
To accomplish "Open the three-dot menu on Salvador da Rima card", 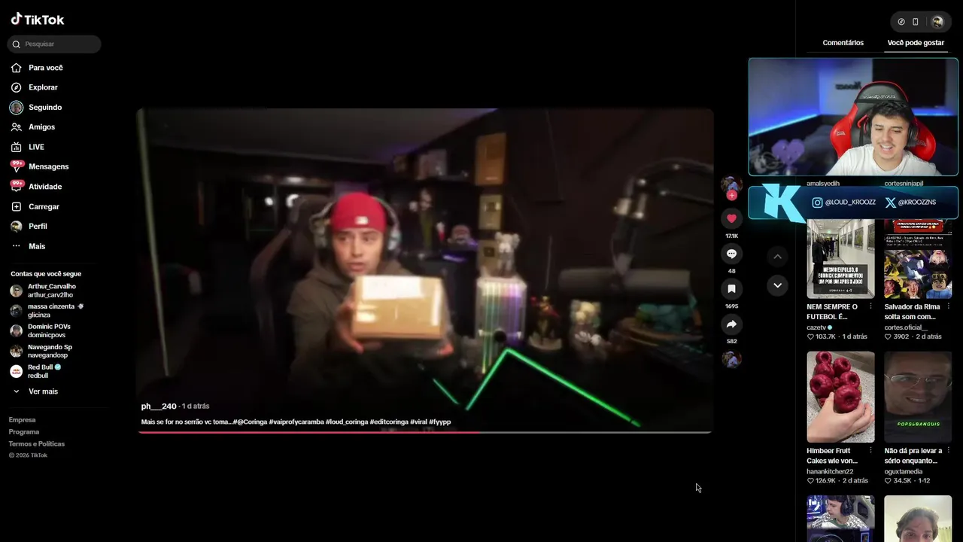I will click(949, 306).
